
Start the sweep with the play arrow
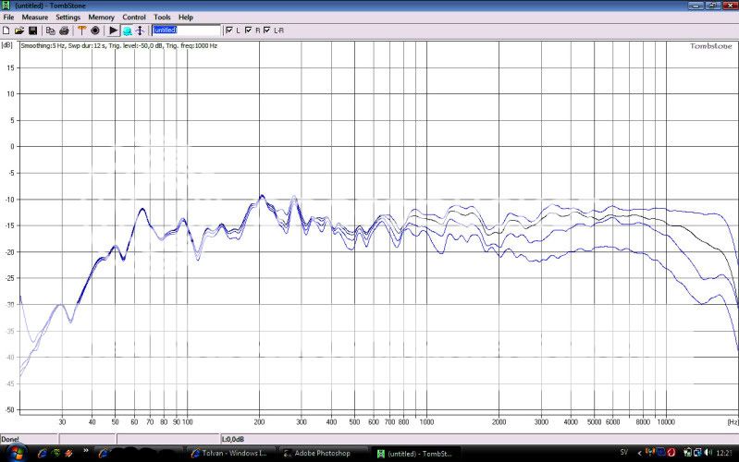113,30
